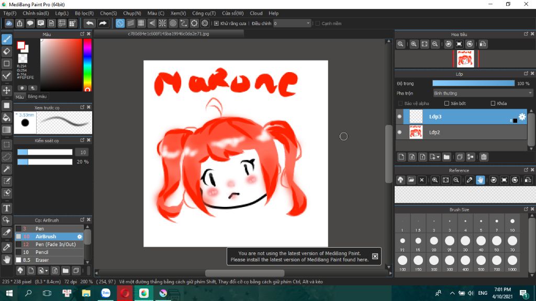Screen dimensions: 536x301
Task: Select the Pencil brush in the list
Action: [x=49, y=252]
